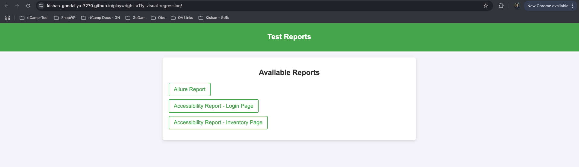Expand the SnapWP bookmark folder
This screenshot has width=579, height=167.
point(65,18)
